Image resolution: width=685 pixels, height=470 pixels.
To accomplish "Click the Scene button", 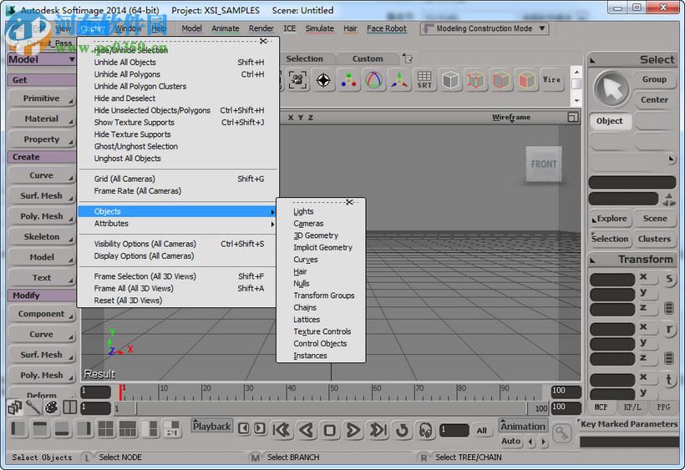I will pos(654,218).
